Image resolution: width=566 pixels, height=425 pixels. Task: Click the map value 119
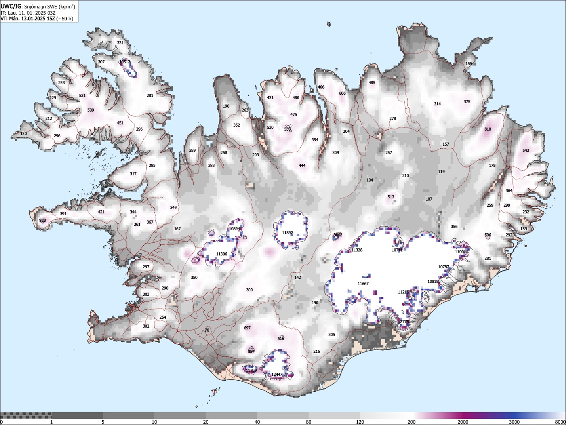(x=441, y=172)
